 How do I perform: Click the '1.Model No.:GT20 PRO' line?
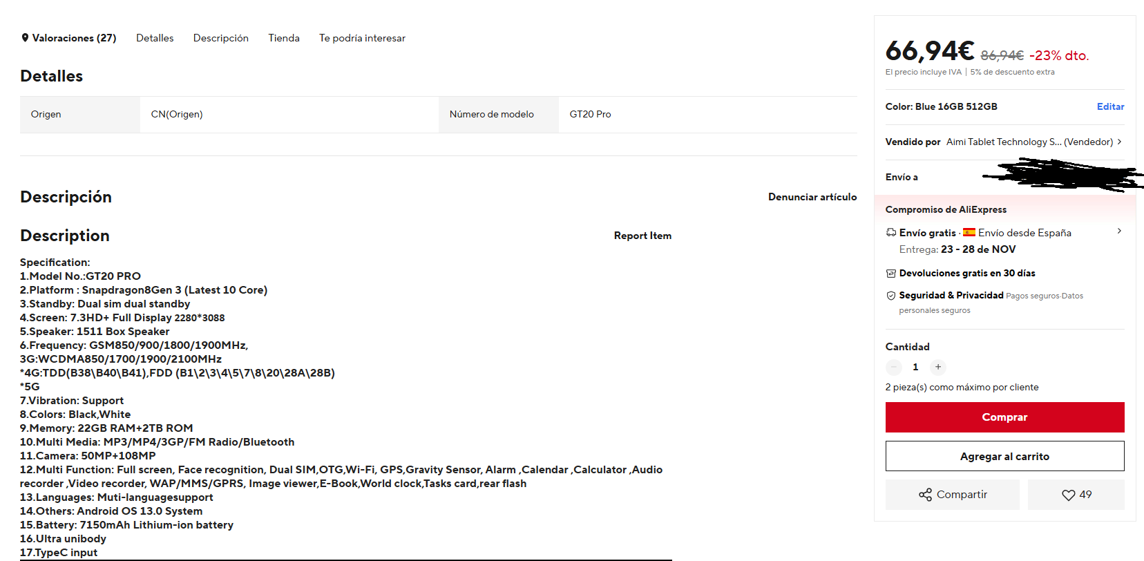click(x=80, y=276)
